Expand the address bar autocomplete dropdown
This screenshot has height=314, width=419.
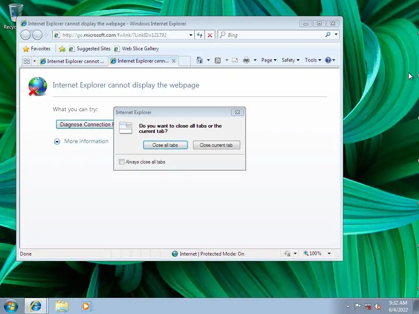click(191, 35)
